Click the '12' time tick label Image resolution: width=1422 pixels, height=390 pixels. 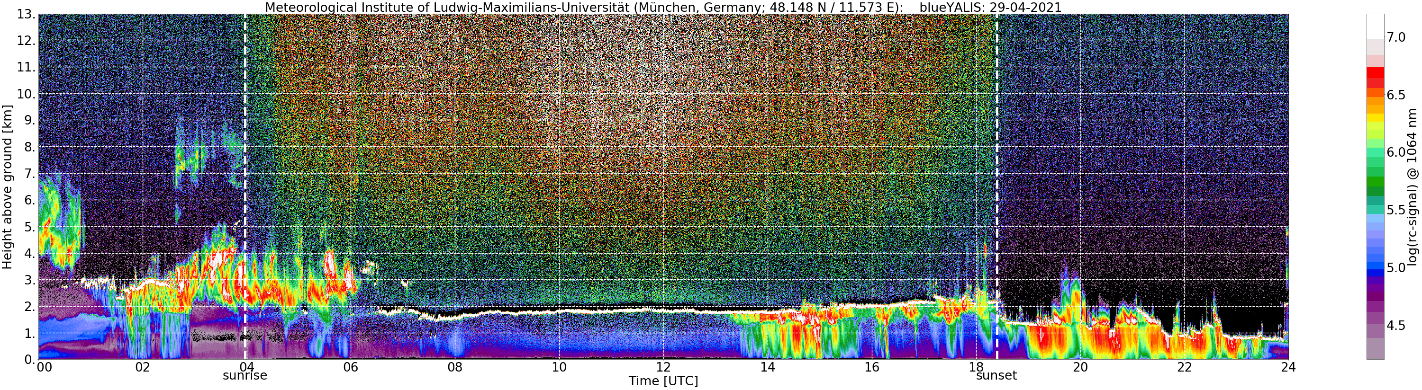pyautogui.click(x=663, y=367)
